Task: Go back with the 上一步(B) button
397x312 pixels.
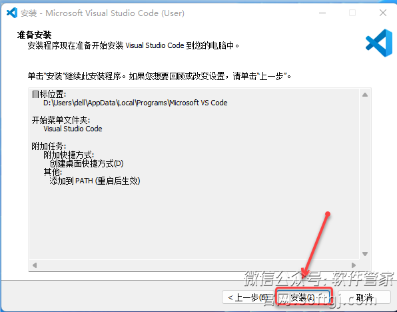Action: [x=248, y=297]
